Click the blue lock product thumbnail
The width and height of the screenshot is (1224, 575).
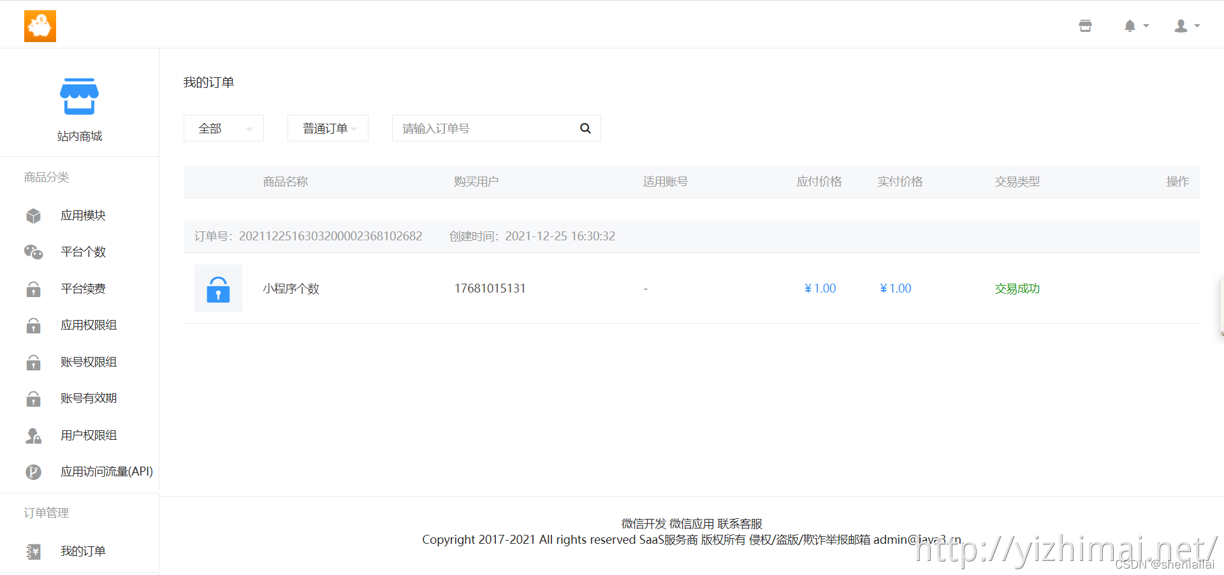218,288
